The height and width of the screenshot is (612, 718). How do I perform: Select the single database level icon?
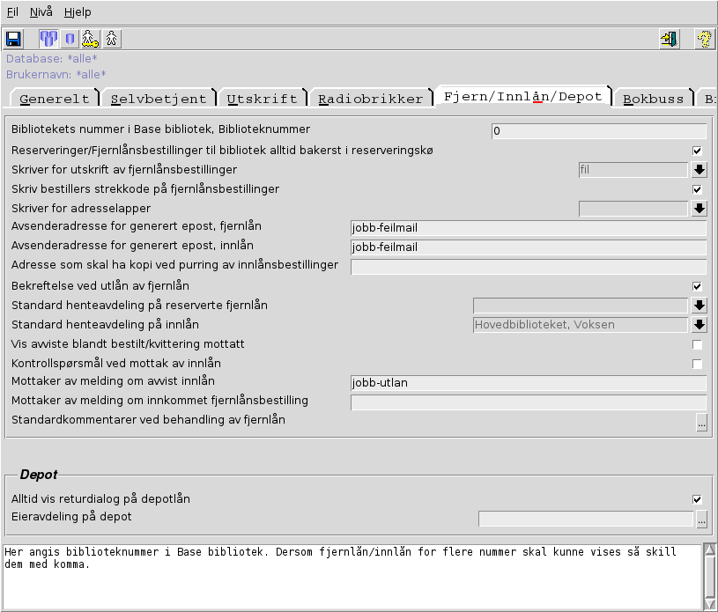[70, 39]
